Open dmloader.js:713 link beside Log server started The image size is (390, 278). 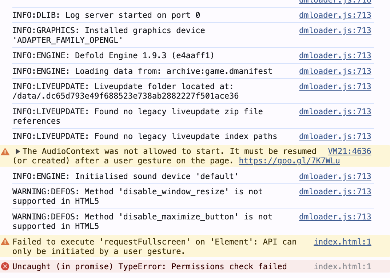point(335,15)
